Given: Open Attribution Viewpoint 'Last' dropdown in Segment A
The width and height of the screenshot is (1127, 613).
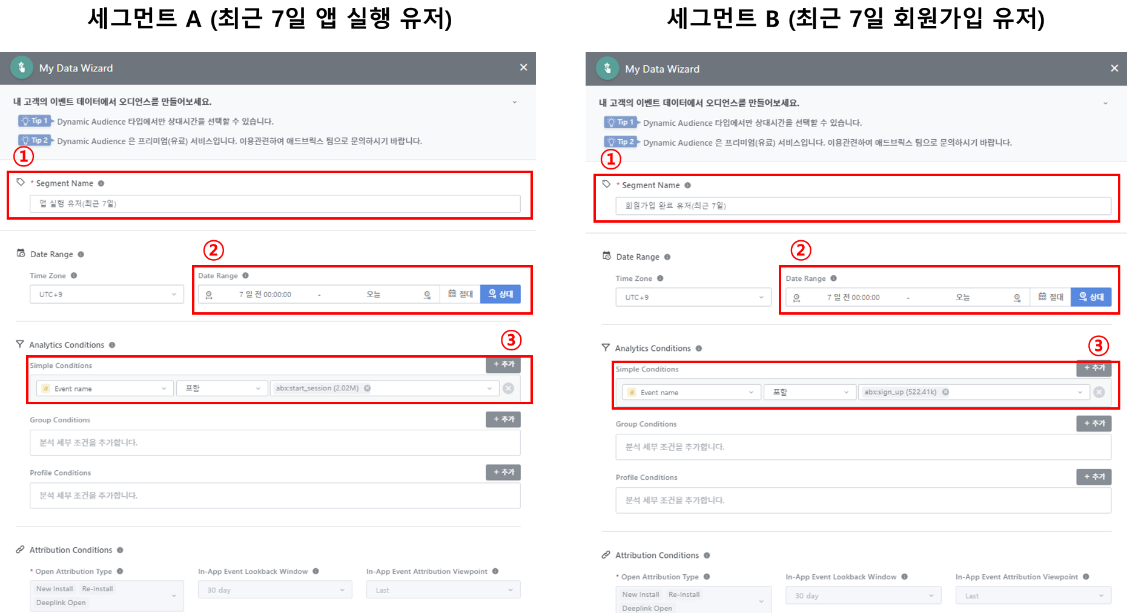Looking at the screenshot, I should [443, 590].
